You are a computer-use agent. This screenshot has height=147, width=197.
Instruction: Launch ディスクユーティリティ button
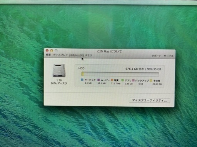pyautogui.click(x=149, y=100)
